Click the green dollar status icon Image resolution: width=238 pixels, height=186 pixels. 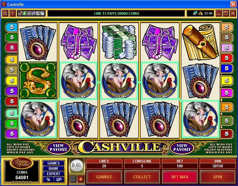pyautogui.click(x=24, y=14)
